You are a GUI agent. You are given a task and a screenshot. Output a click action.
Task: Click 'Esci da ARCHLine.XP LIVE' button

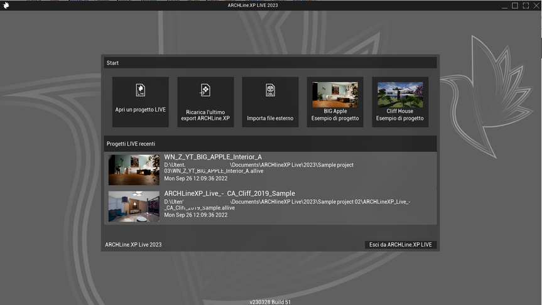(x=401, y=245)
